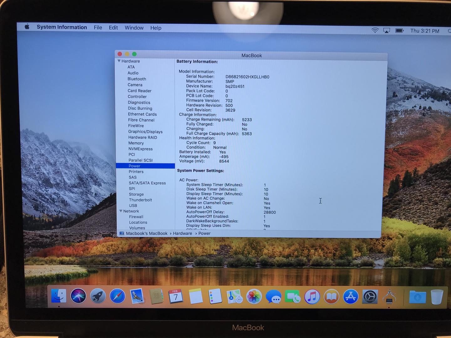
Task: Open Photos pinwheel icon in dock
Action: point(254,296)
